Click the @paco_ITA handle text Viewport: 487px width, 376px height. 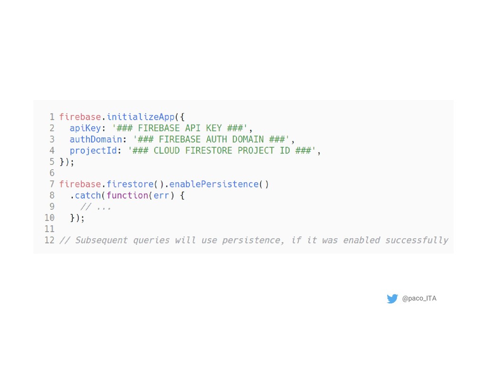coord(419,299)
